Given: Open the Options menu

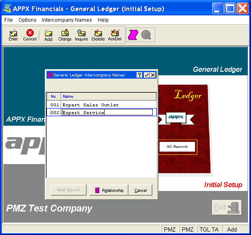Looking at the screenshot, I should point(27,20).
